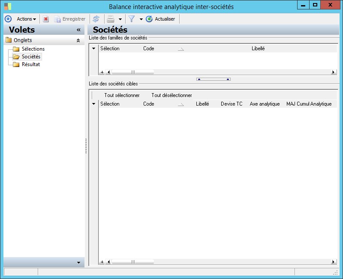This screenshot has width=343, height=279.
Task: Click the Résultat folder icon
Action: point(16,64)
